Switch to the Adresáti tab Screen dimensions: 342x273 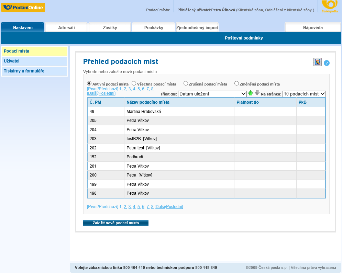tap(66, 28)
